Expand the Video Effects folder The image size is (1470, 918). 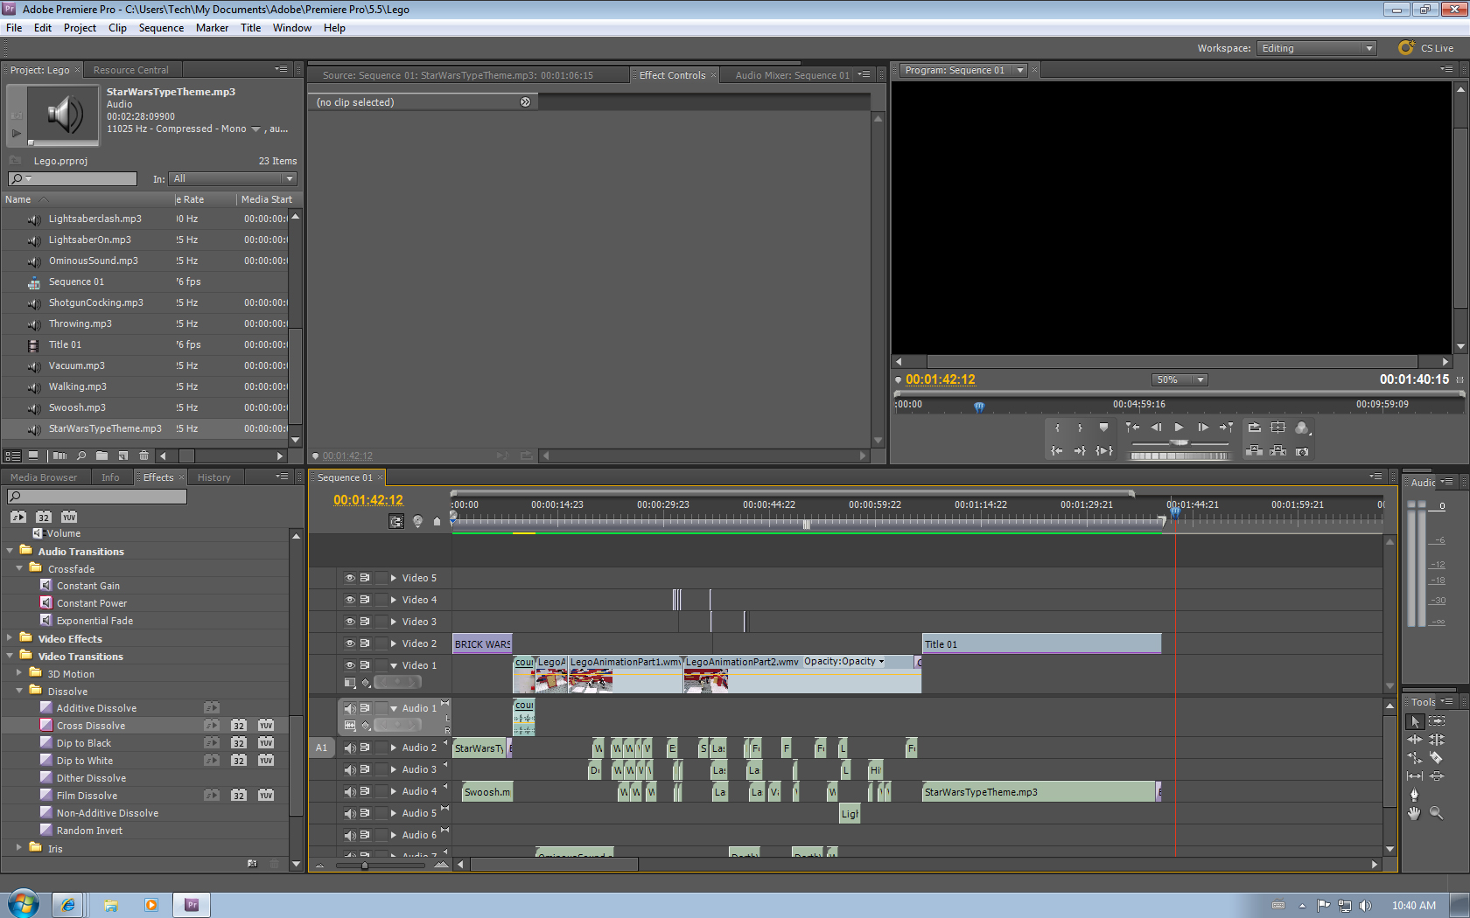[10, 638]
